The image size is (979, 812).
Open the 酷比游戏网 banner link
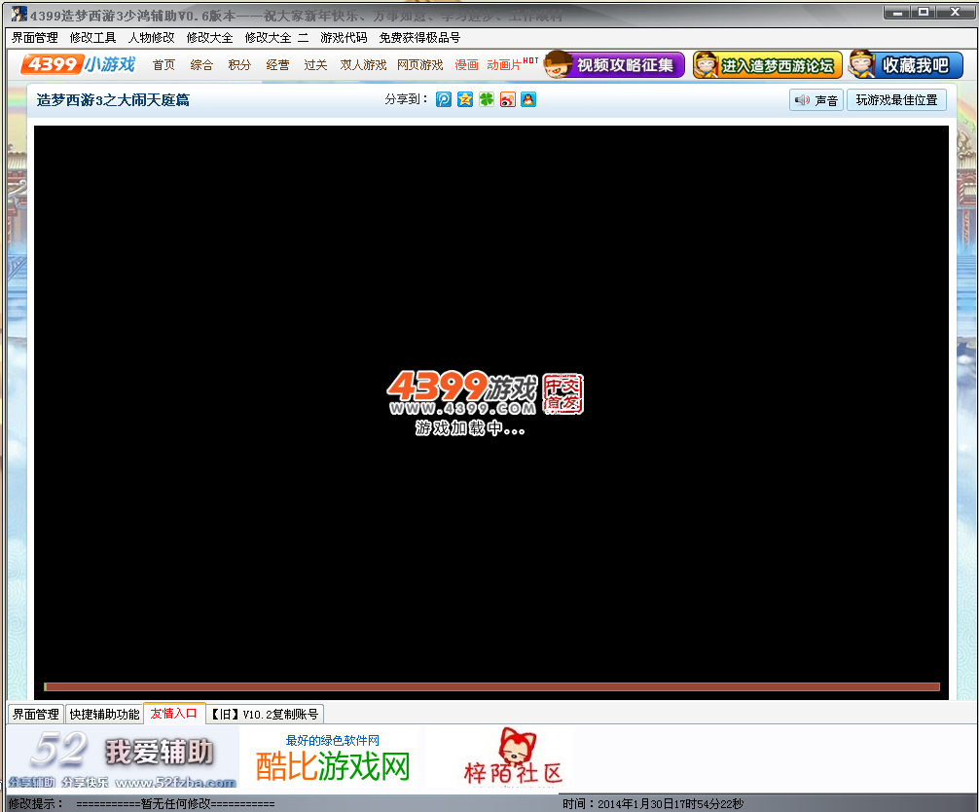(333, 759)
